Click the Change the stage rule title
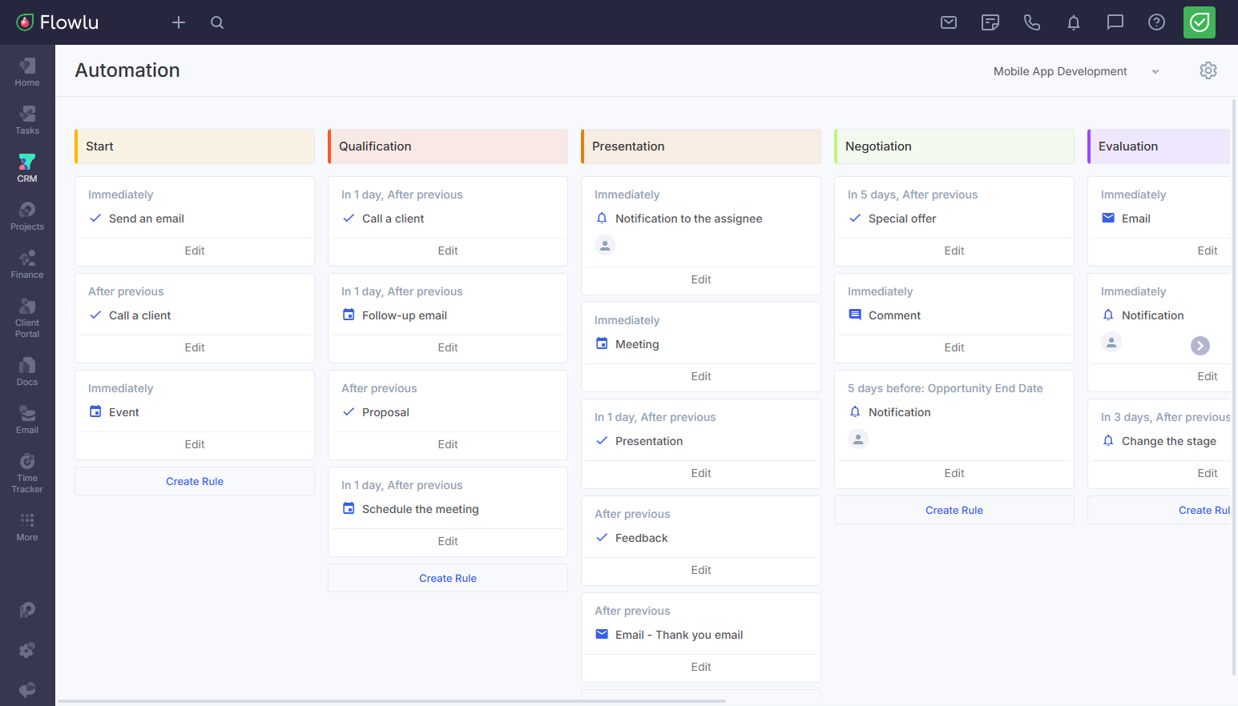This screenshot has width=1238, height=706. click(1169, 441)
